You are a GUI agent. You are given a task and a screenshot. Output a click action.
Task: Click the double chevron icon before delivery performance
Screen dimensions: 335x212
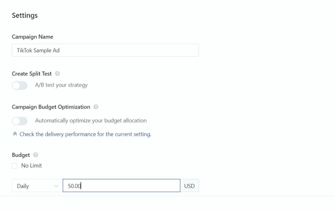tap(15, 134)
